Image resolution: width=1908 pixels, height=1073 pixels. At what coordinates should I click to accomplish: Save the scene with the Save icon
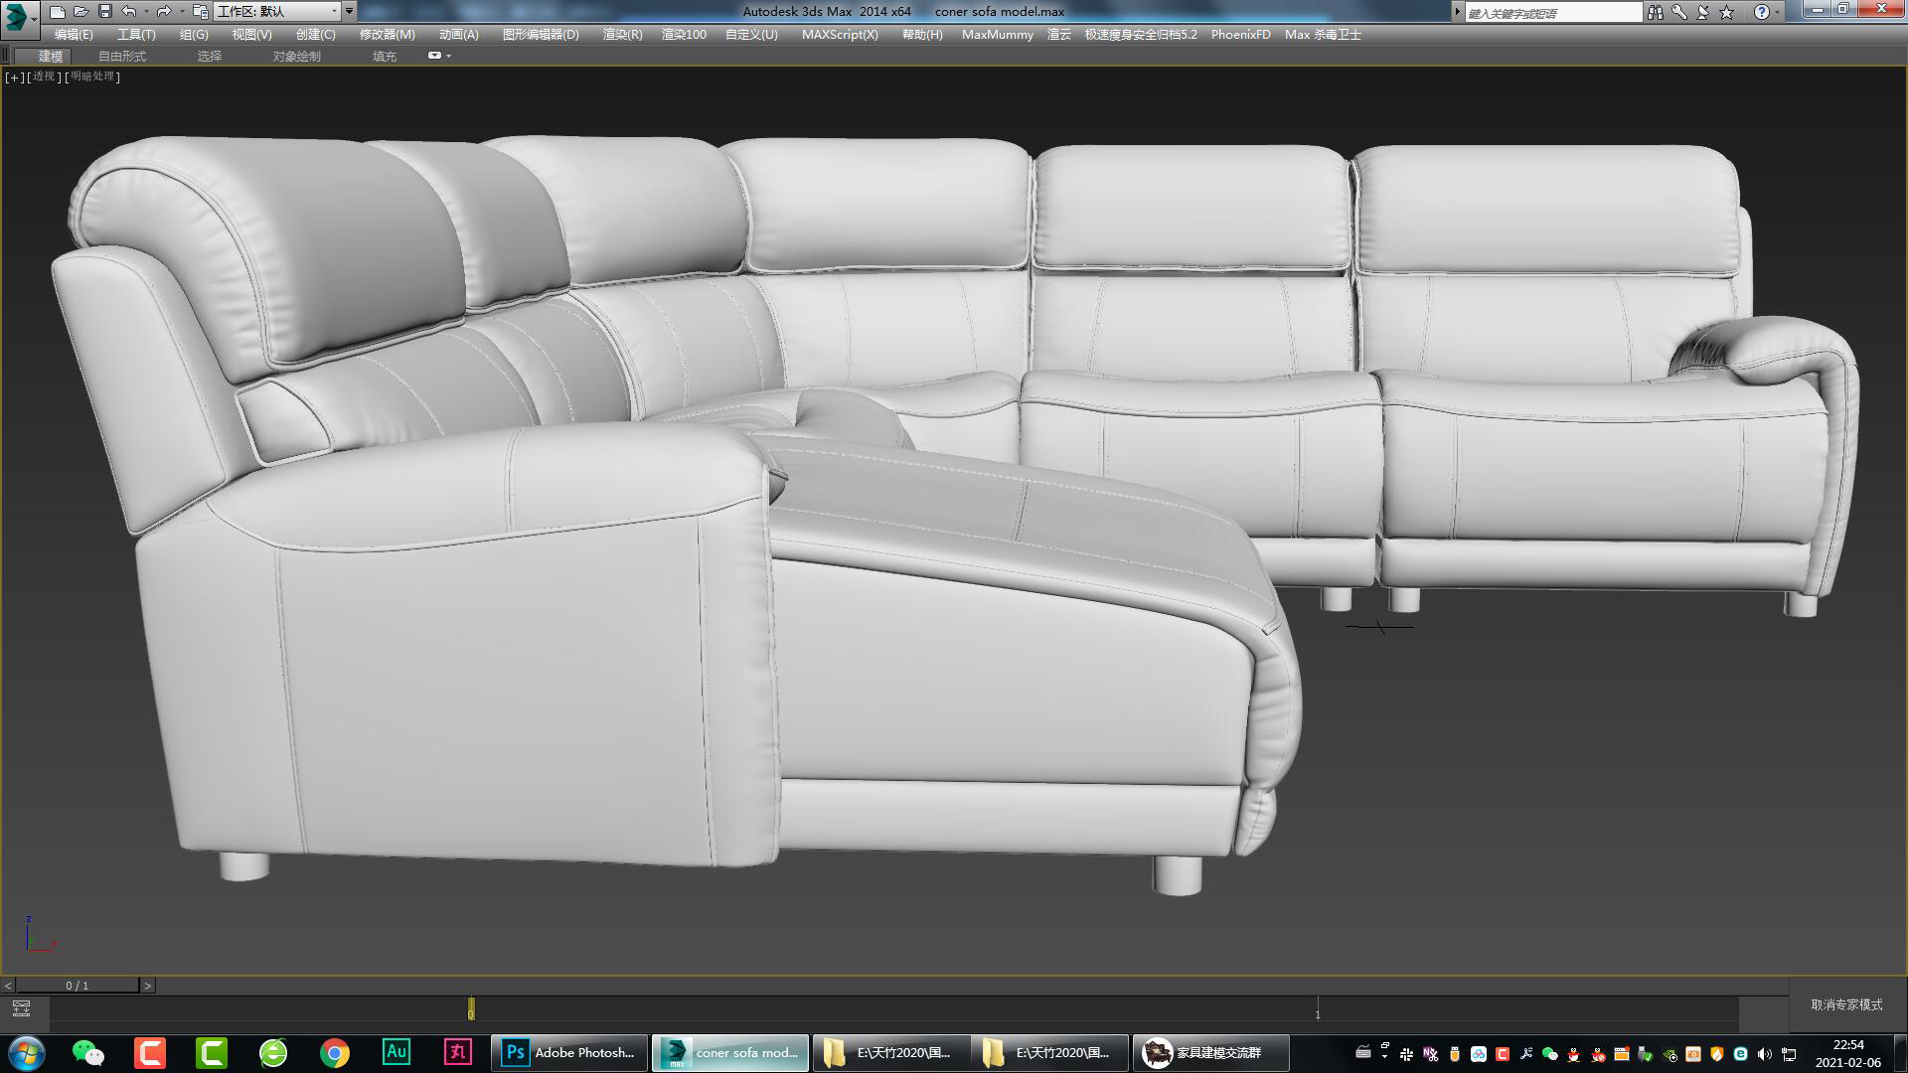(x=103, y=10)
